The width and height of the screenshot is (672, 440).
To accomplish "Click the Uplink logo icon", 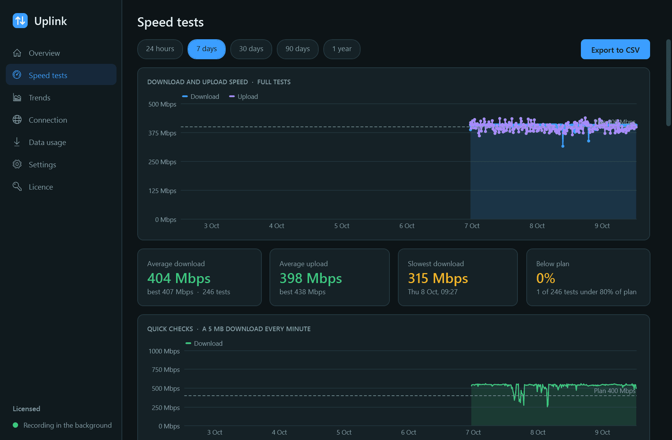I will pyautogui.click(x=20, y=21).
